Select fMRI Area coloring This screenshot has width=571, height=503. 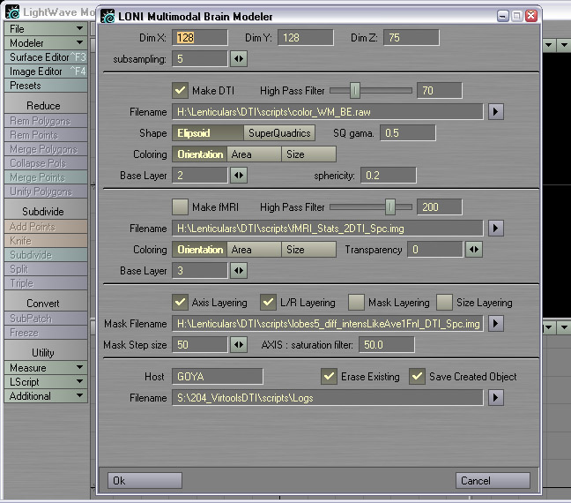click(x=254, y=250)
